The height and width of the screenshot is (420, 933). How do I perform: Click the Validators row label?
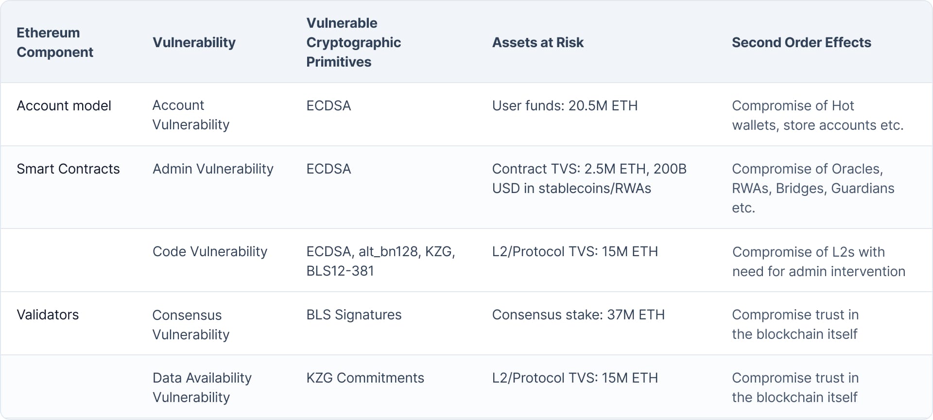48,315
